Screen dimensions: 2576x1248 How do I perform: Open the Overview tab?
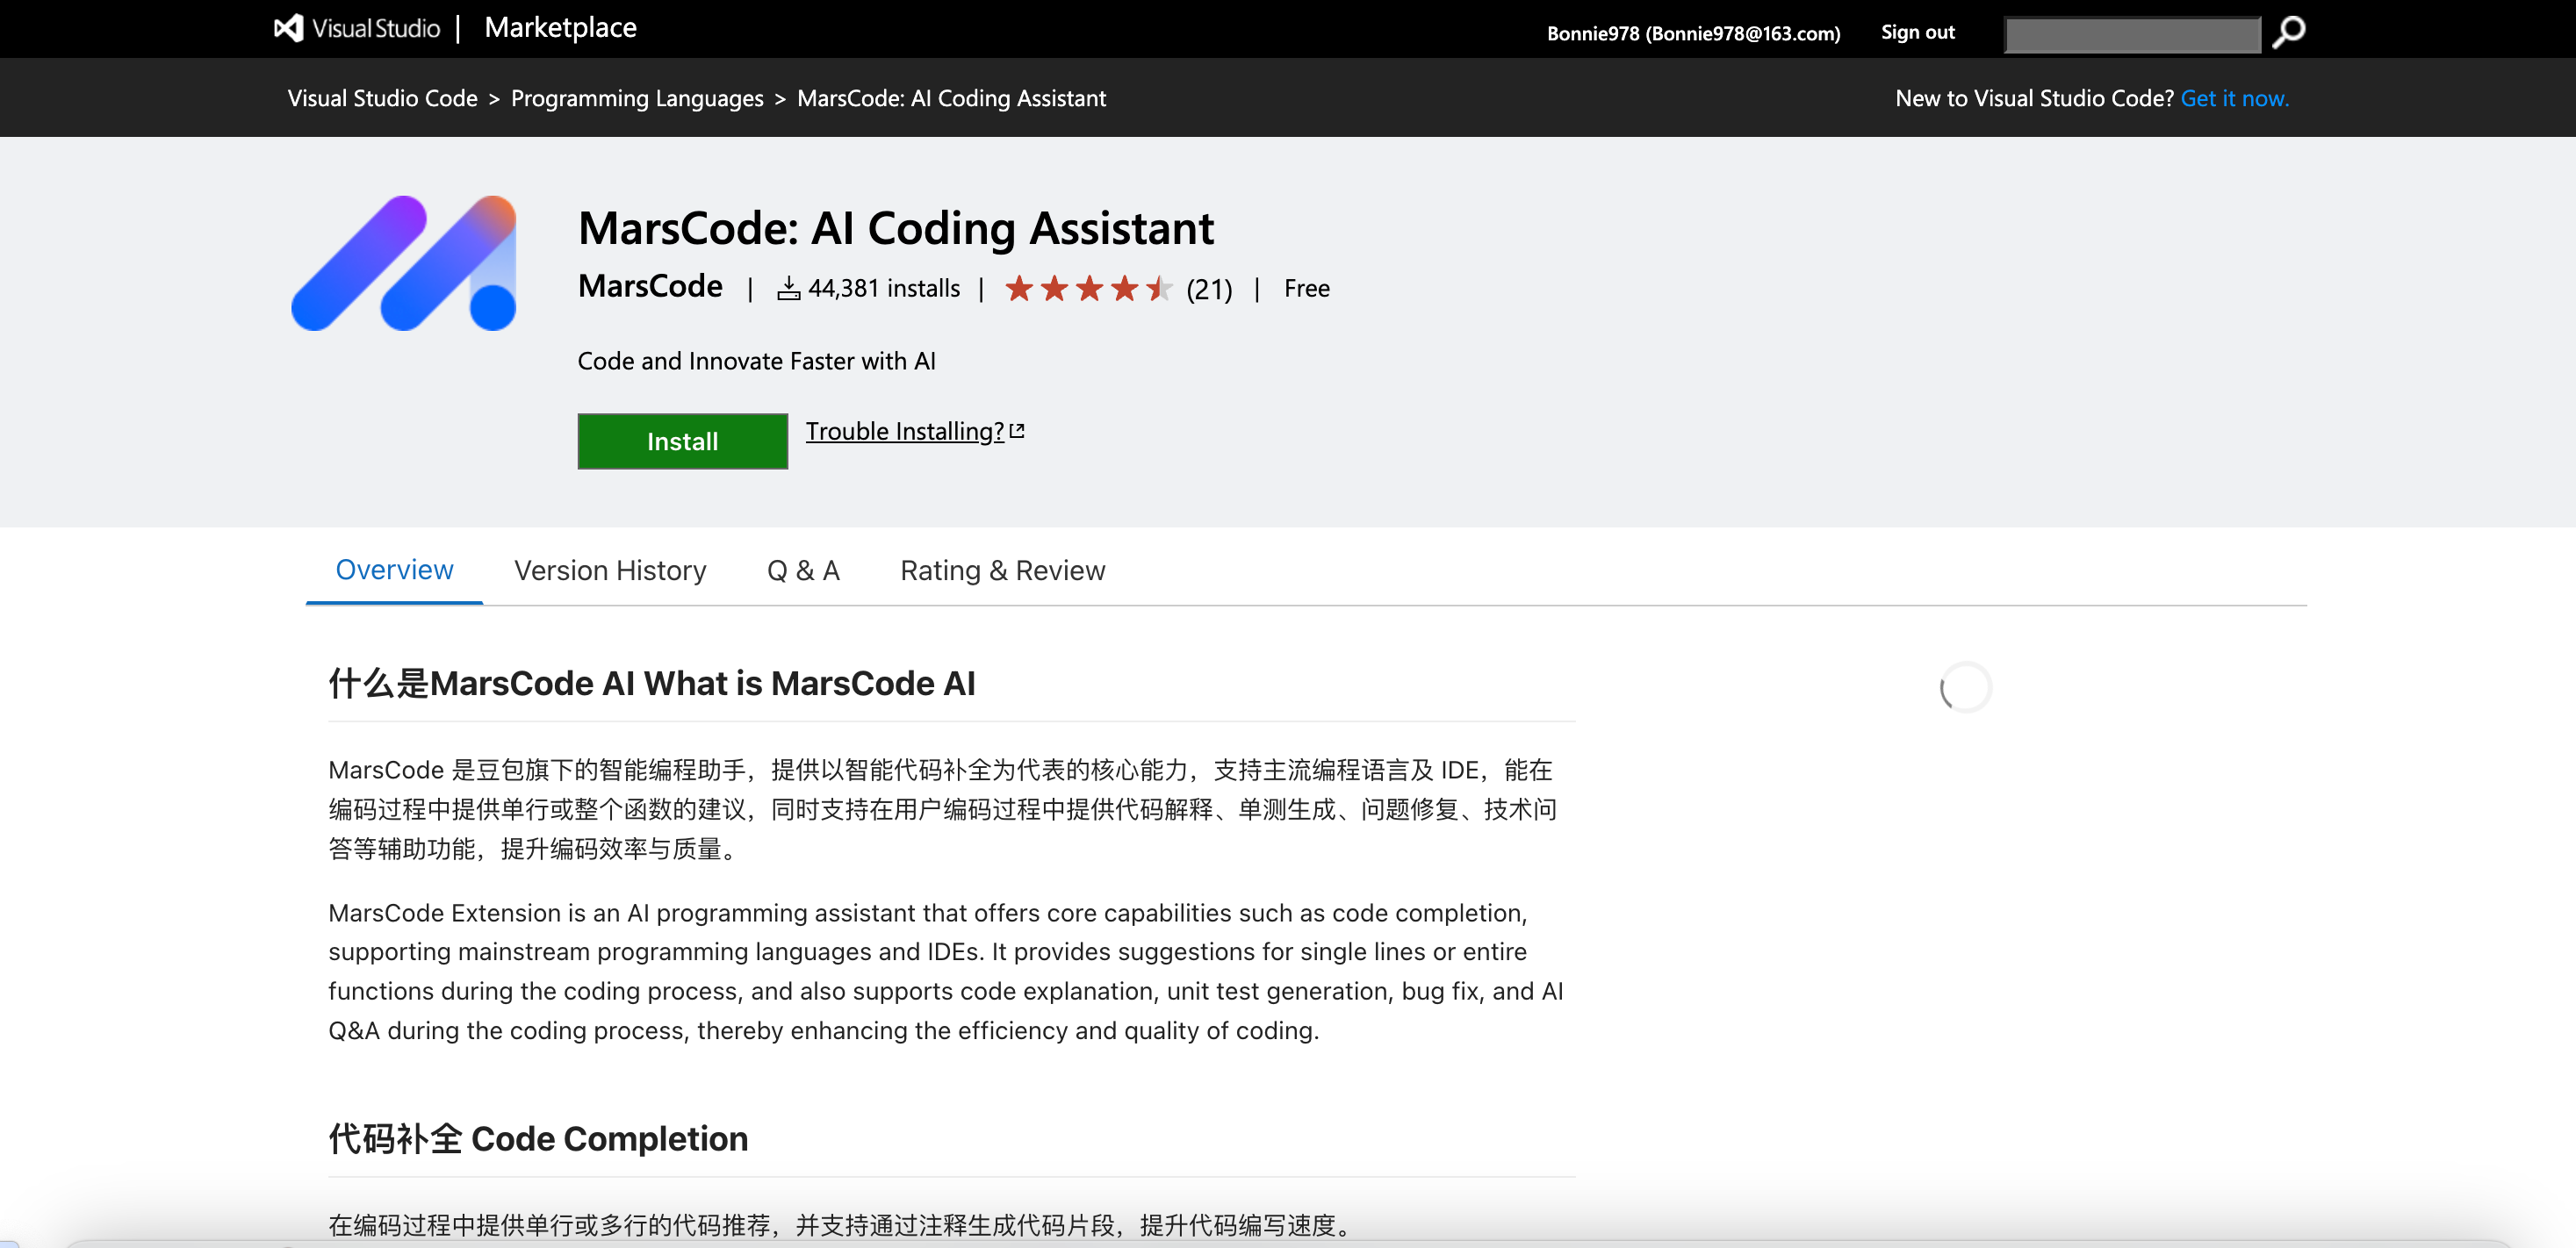(394, 570)
